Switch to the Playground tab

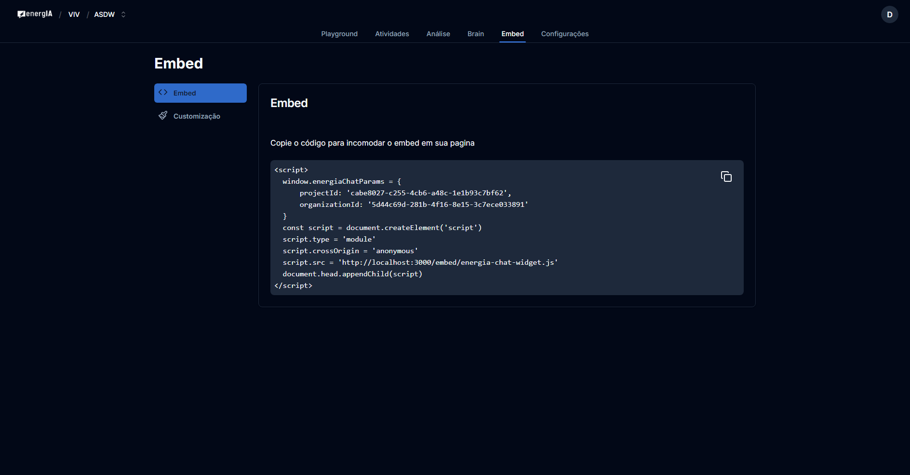[x=339, y=34]
